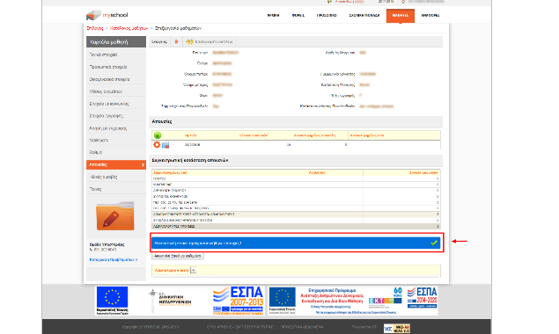Click the arrow on highlighted Απουσίες sidebar item
Screen dimensions: 559x334
pos(143,165)
